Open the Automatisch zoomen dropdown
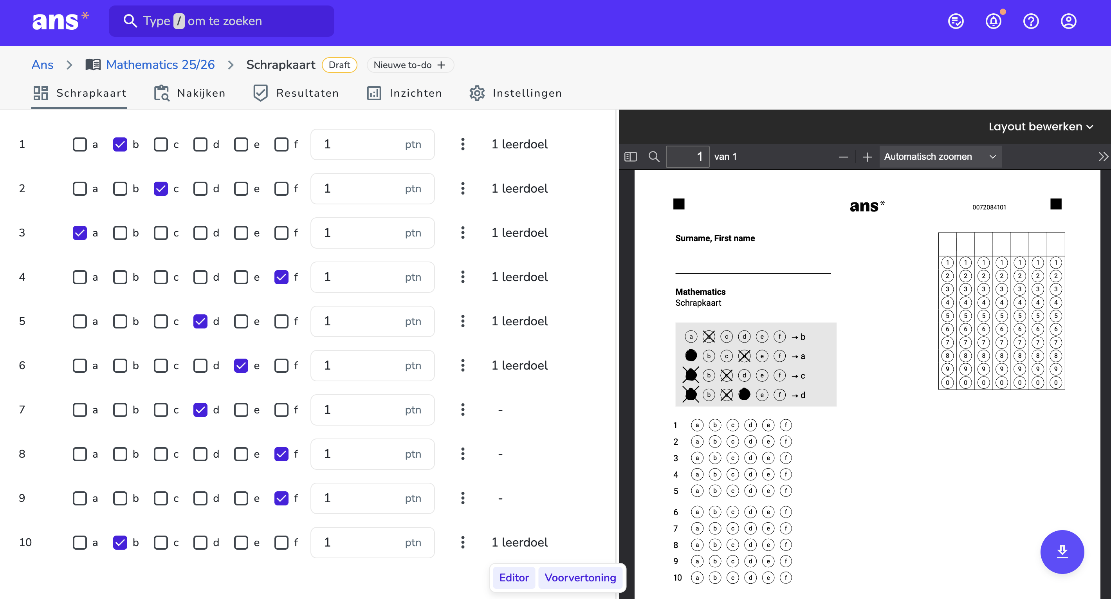1111x599 pixels. 940,157
